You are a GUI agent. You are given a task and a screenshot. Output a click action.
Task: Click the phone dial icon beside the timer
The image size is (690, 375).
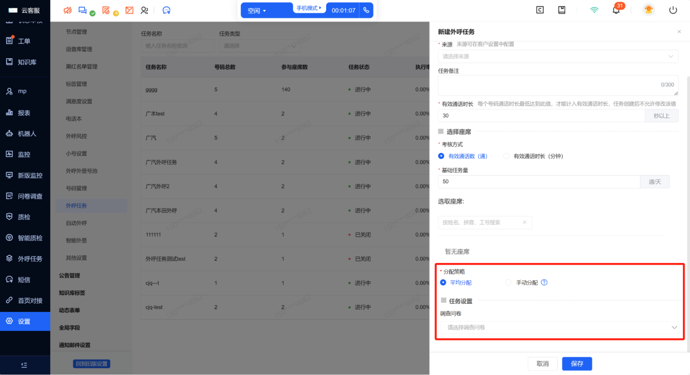coord(367,10)
